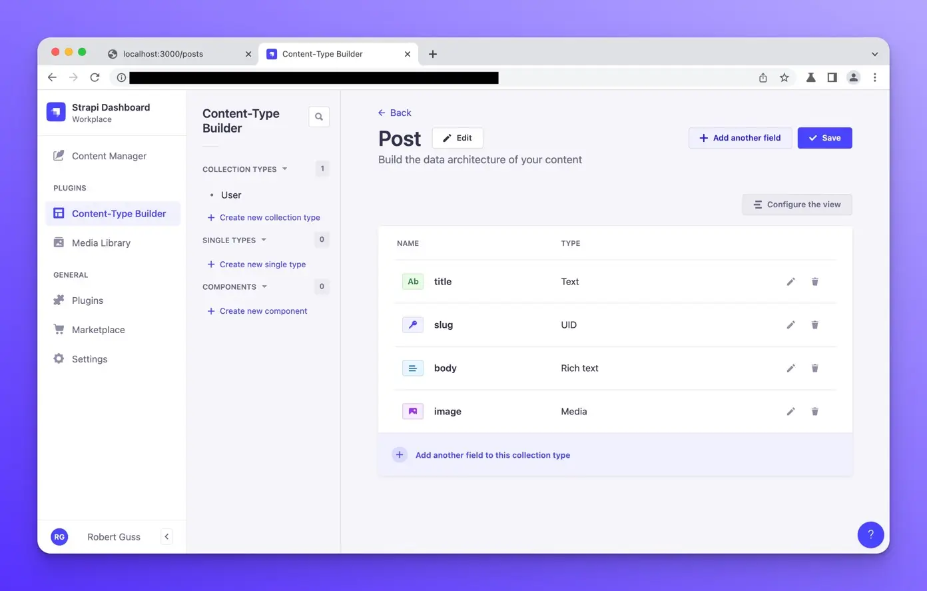Delete the slug field via trash icon
The width and height of the screenshot is (927, 591).
814,325
